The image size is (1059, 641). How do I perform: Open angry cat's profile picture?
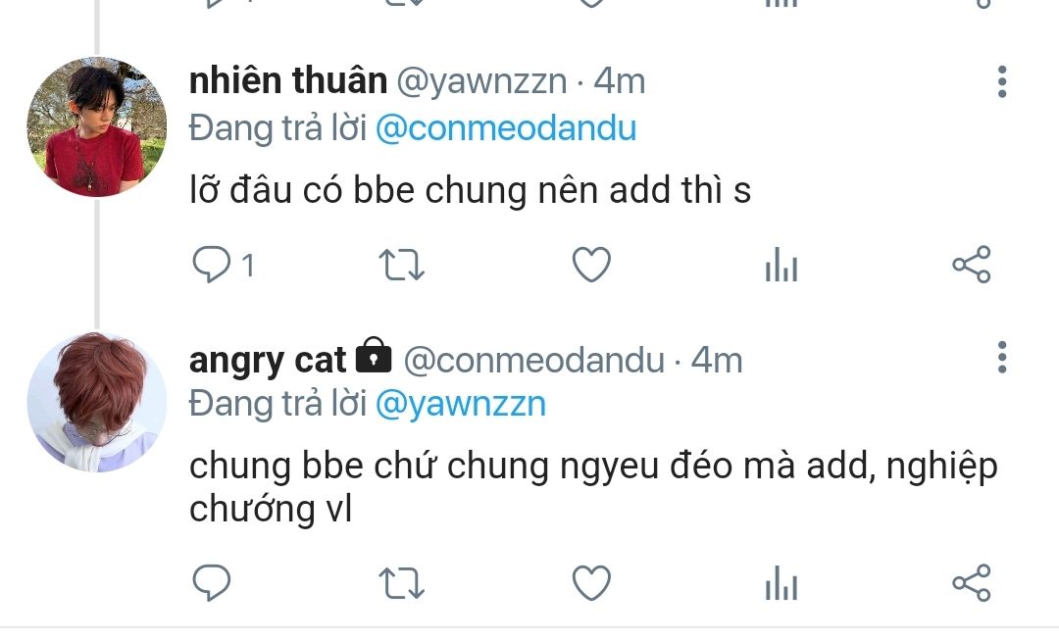pos(96,402)
